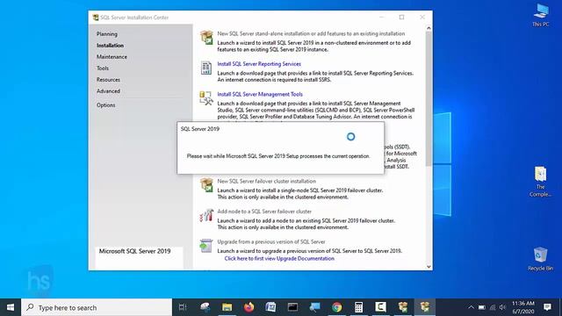This screenshot has width=562, height=316.
Task: Click the volume speaker tray icon
Action: [502, 307]
